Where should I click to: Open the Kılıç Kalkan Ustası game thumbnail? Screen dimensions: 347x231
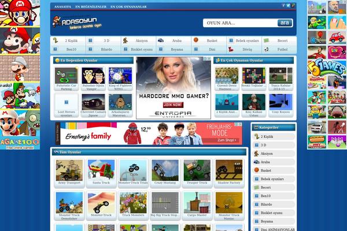point(254,102)
